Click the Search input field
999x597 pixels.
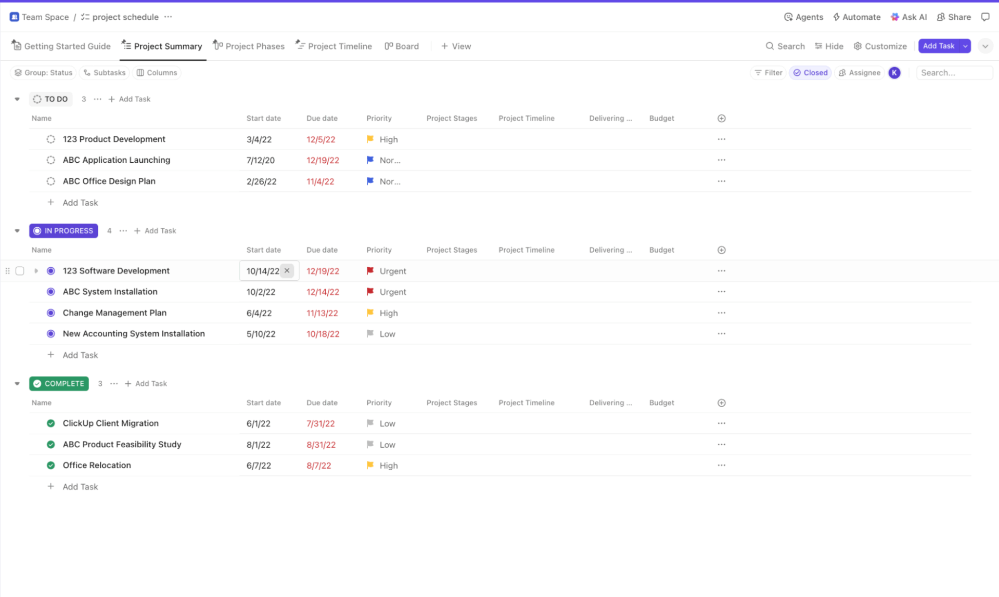click(x=954, y=72)
